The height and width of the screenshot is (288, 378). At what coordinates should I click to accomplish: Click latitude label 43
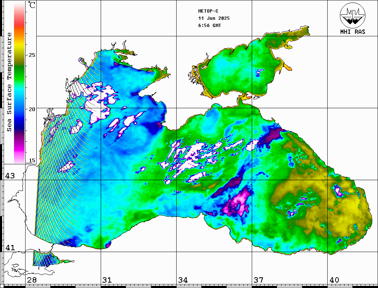[x=10, y=176]
